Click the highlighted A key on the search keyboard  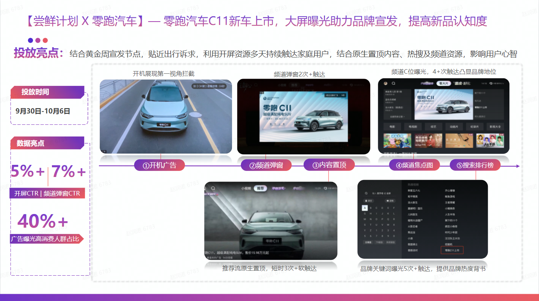[x=365, y=208]
